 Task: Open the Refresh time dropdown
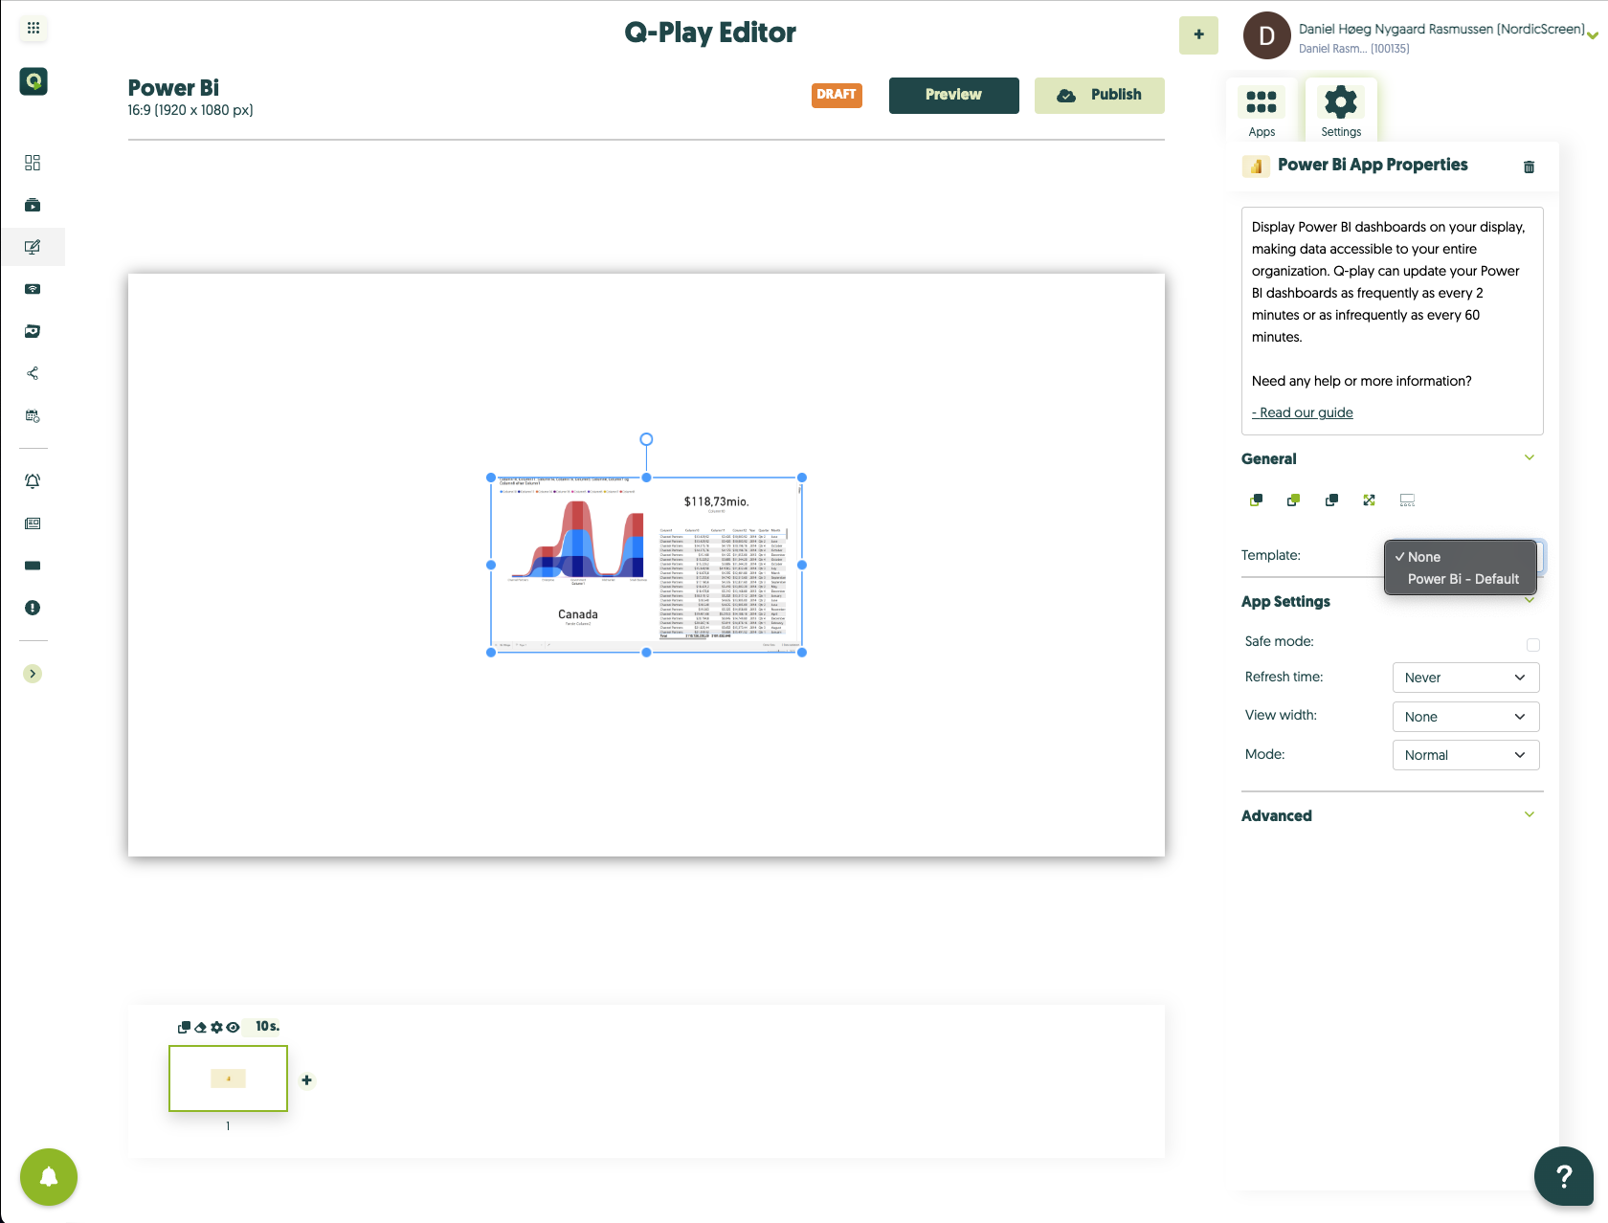[x=1465, y=678]
